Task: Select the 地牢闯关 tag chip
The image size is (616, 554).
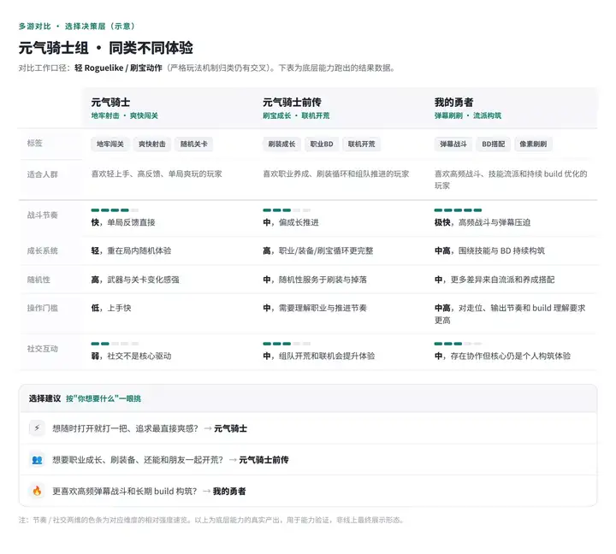Action: pyautogui.click(x=110, y=144)
